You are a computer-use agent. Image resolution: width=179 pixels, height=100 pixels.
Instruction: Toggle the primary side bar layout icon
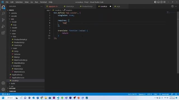click(x=156, y=2)
